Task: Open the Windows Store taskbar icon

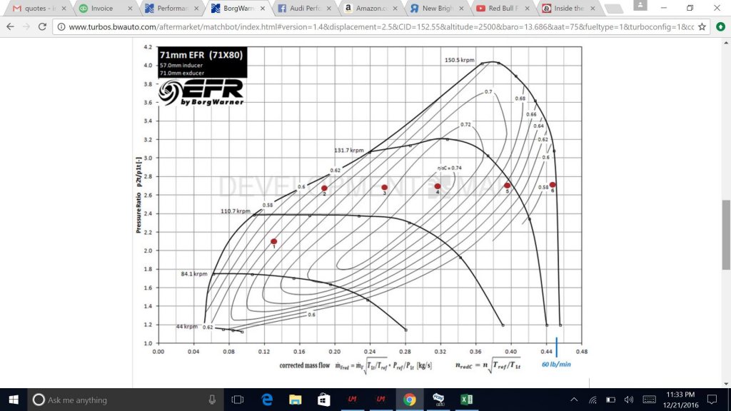Action: (x=323, y=400)
